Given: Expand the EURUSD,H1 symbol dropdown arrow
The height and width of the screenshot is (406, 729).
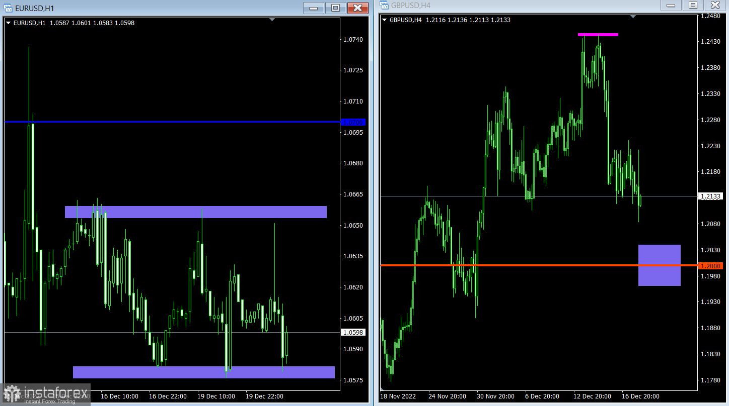Looking at the screenshot, I should (x=8, y=23).
